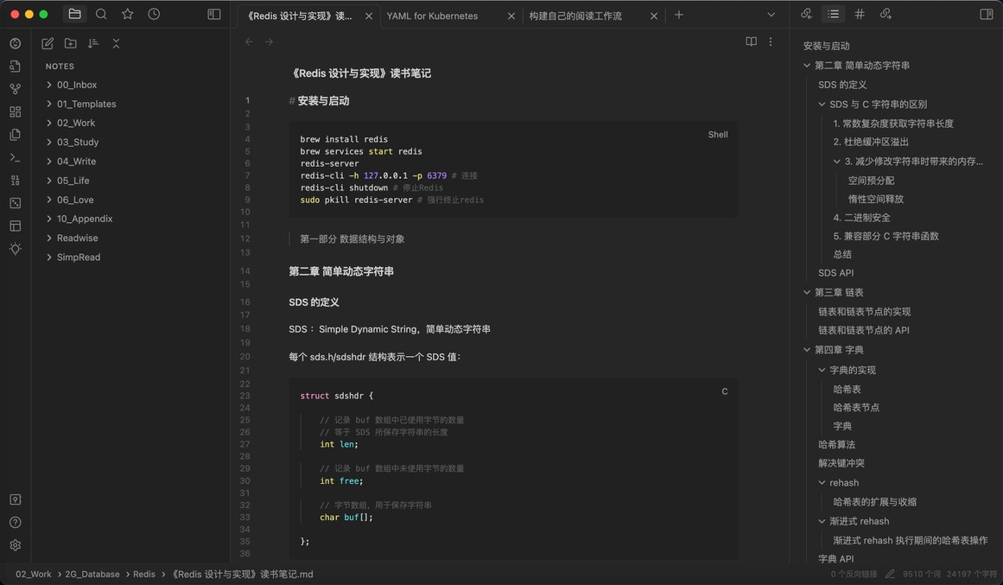Viewport: 1003px width, 585px height.
Task: Close the 构建自己的阅读工作流 tab
Action: (654, 16)
